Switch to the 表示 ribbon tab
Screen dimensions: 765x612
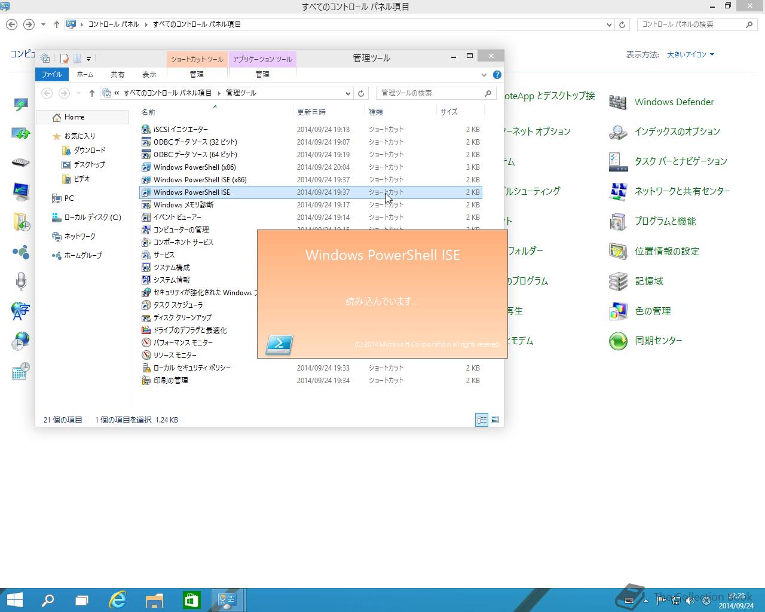[149, 75]
